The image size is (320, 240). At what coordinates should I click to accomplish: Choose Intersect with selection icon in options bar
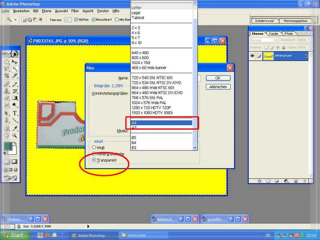point(41,20)
